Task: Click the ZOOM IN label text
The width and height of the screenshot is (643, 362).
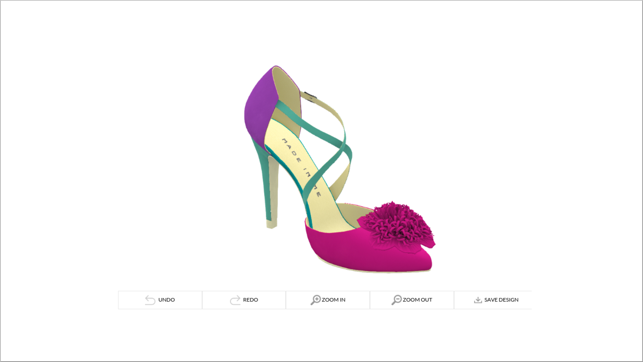Action: tap(334, 300)
